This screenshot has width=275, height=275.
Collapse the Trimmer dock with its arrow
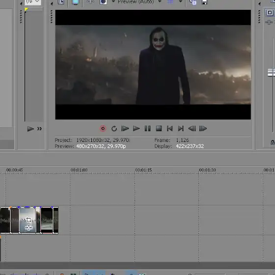point(21,4)
